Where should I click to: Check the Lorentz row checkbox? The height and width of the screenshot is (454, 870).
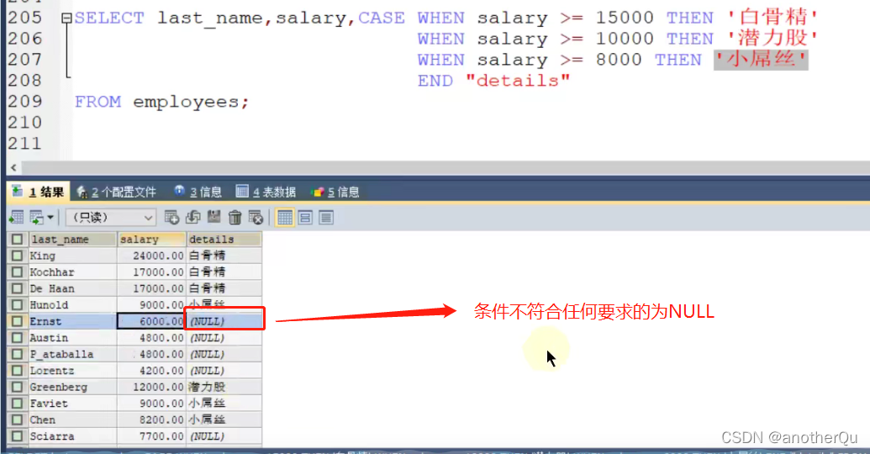click(17, 370)
